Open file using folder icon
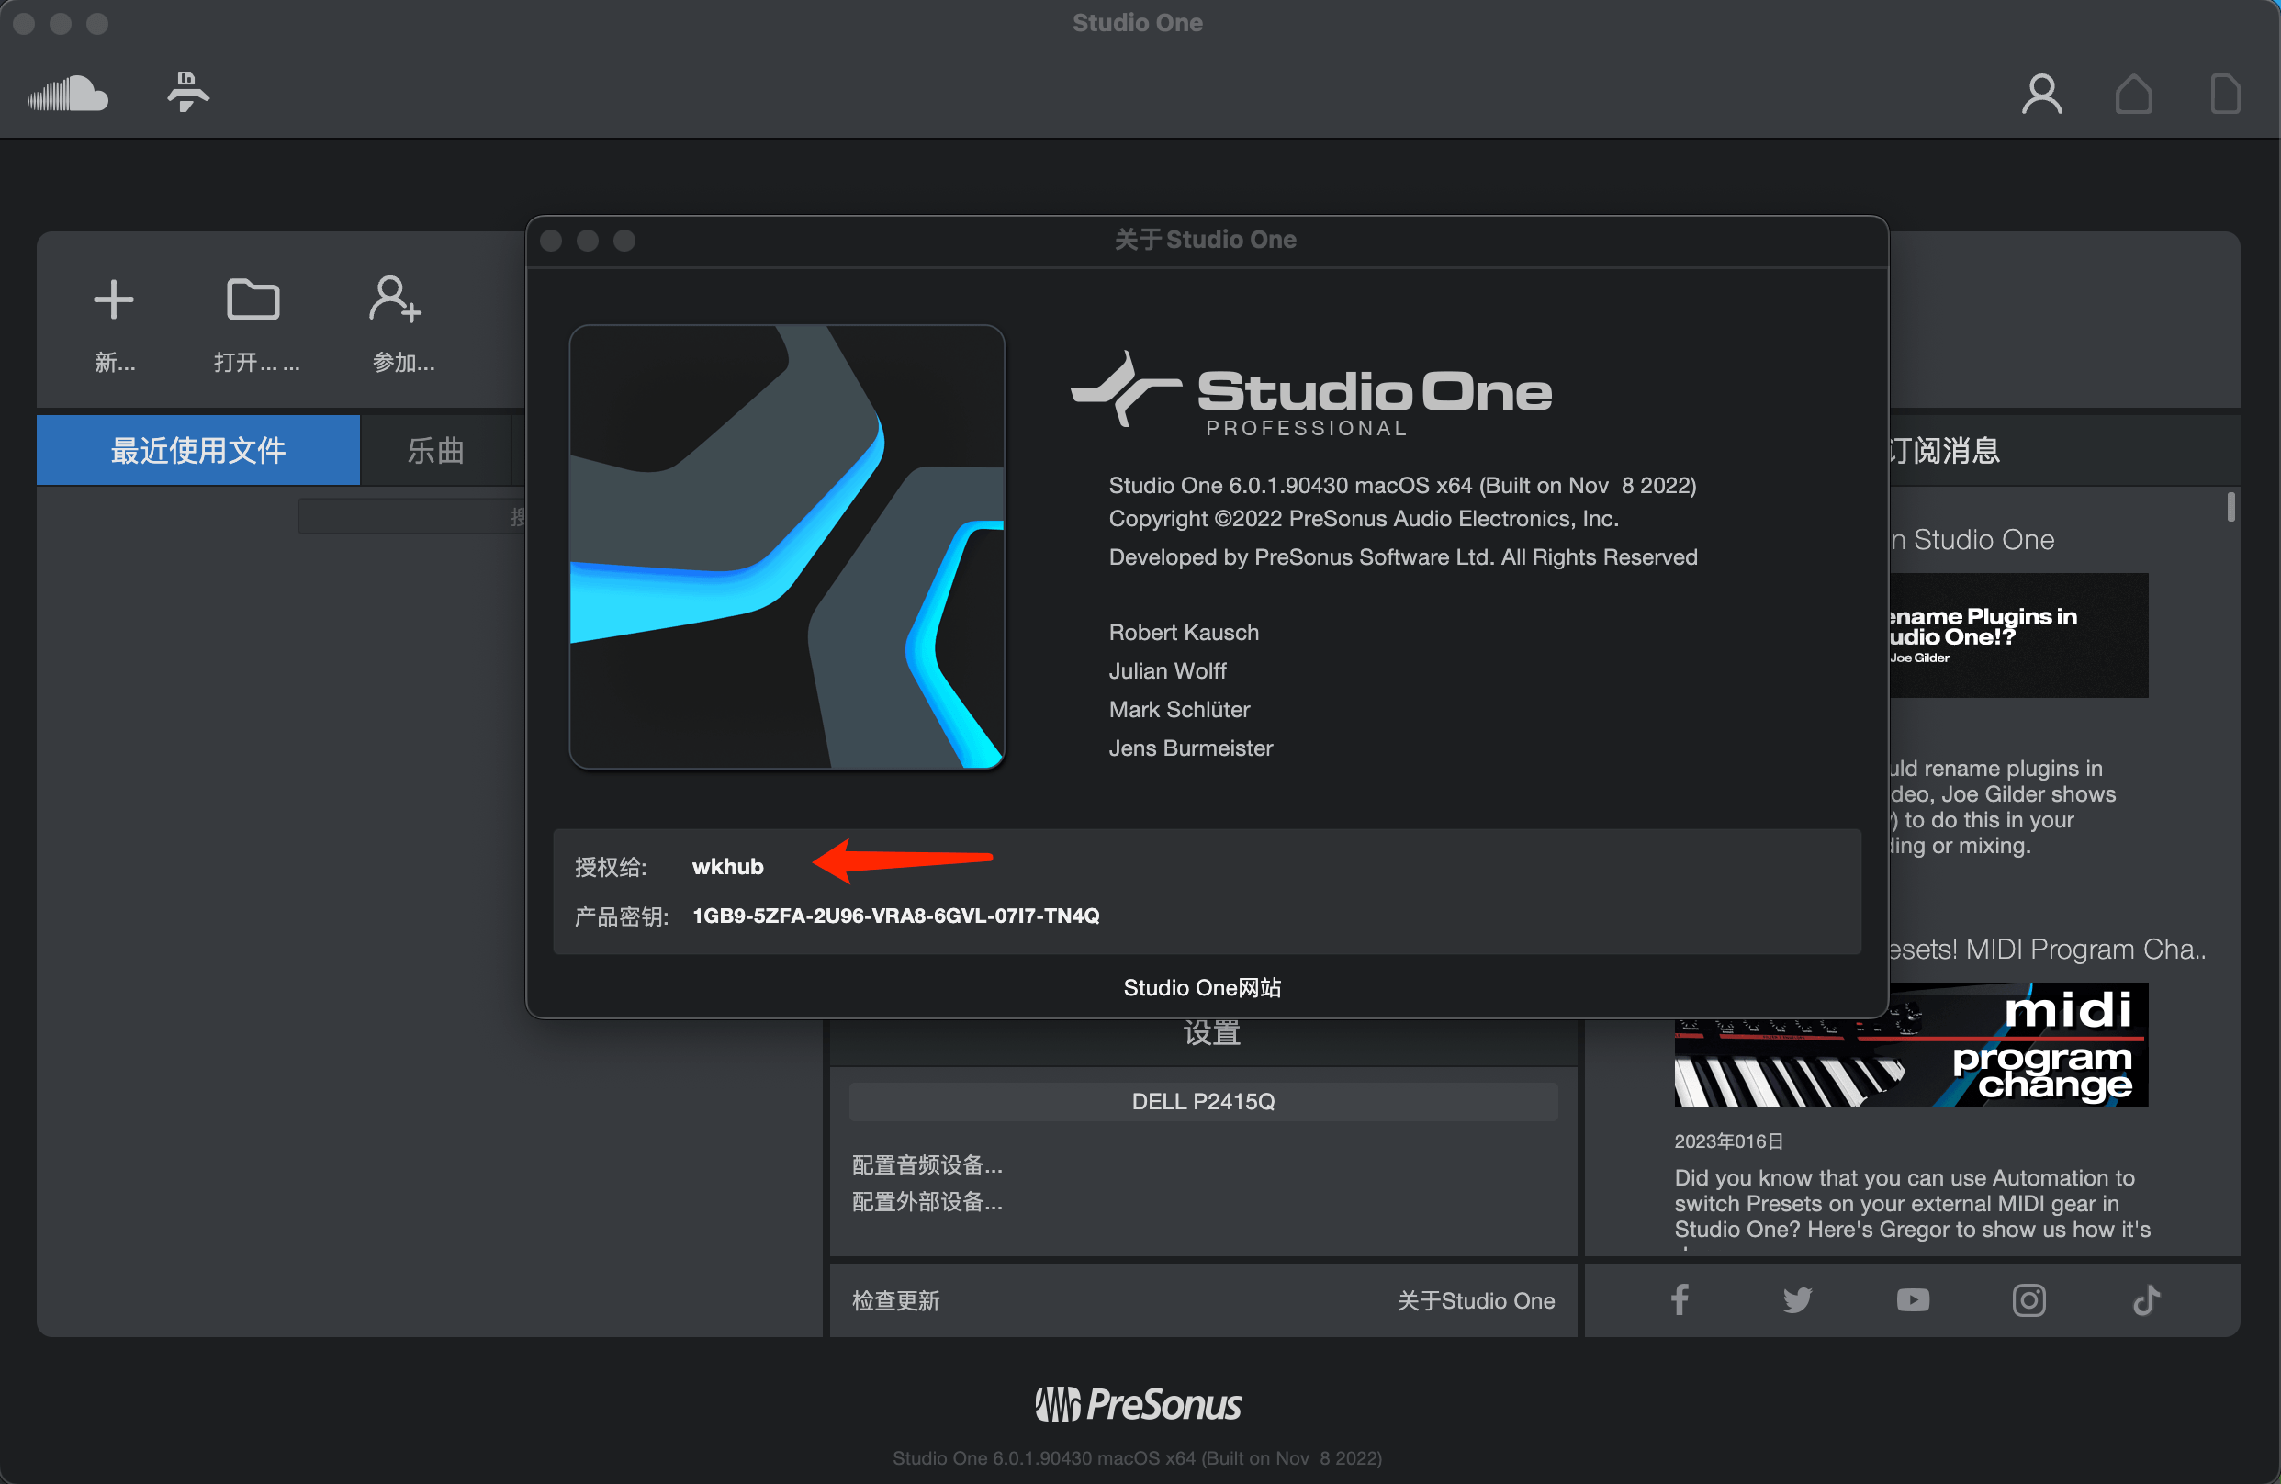 253,299
